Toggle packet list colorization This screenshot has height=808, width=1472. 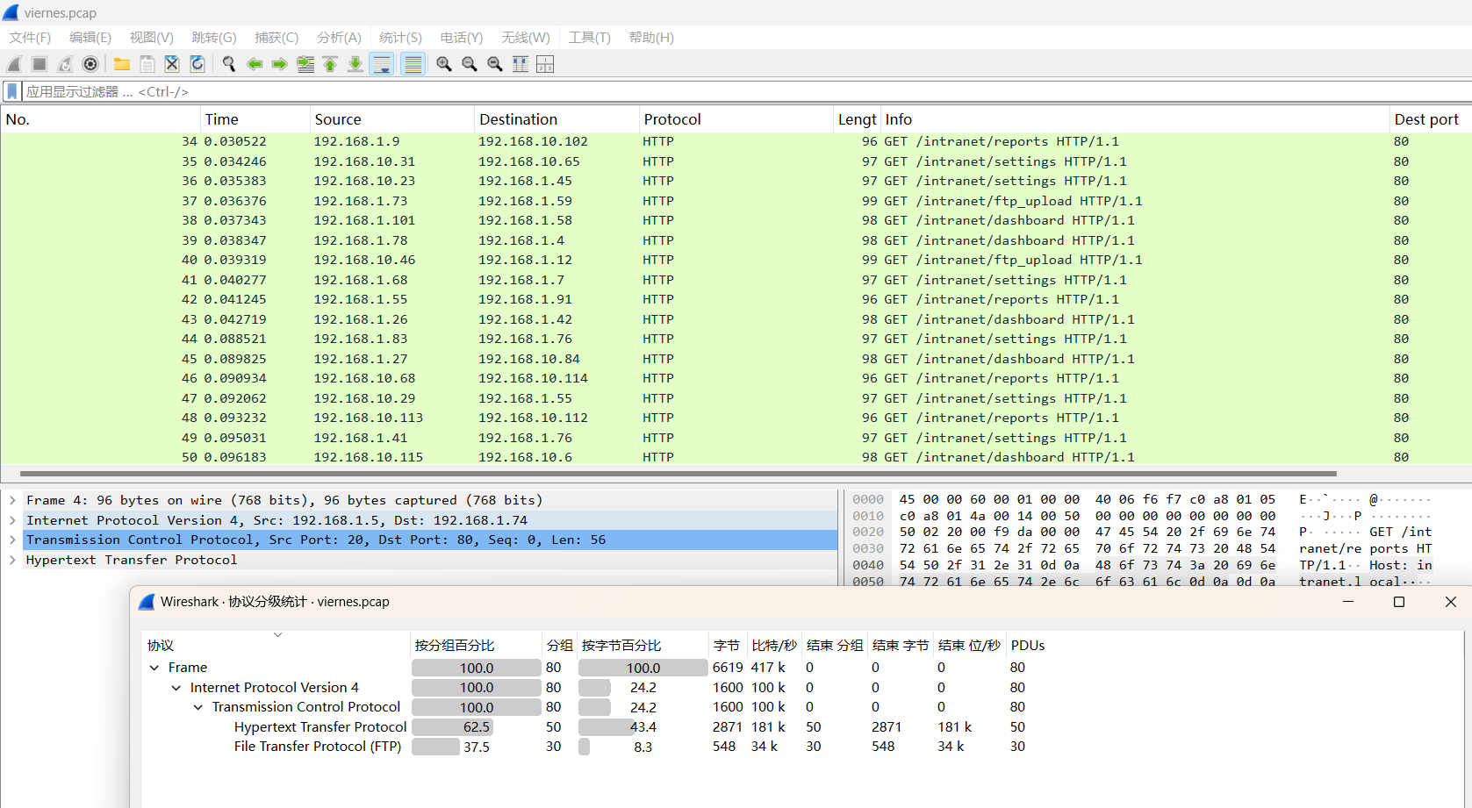click(x=413, y=64)
